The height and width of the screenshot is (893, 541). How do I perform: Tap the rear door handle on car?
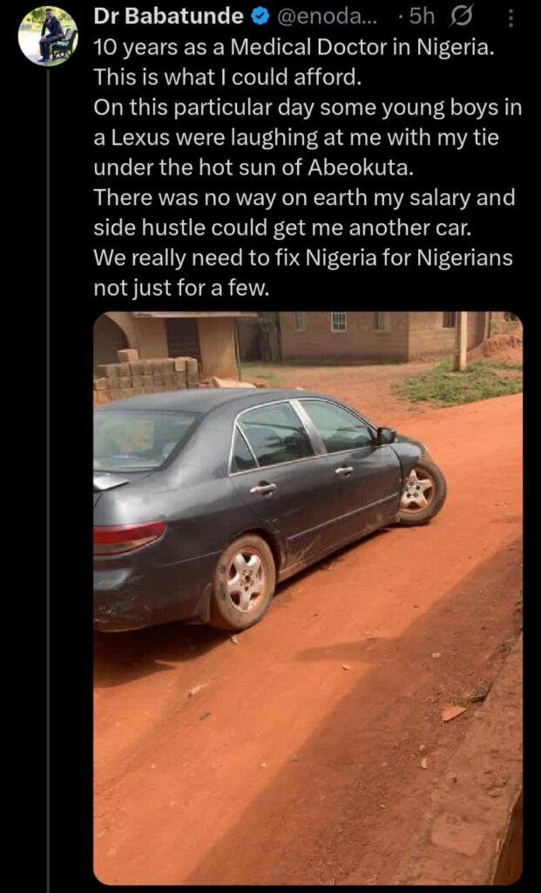click(262, 487)
